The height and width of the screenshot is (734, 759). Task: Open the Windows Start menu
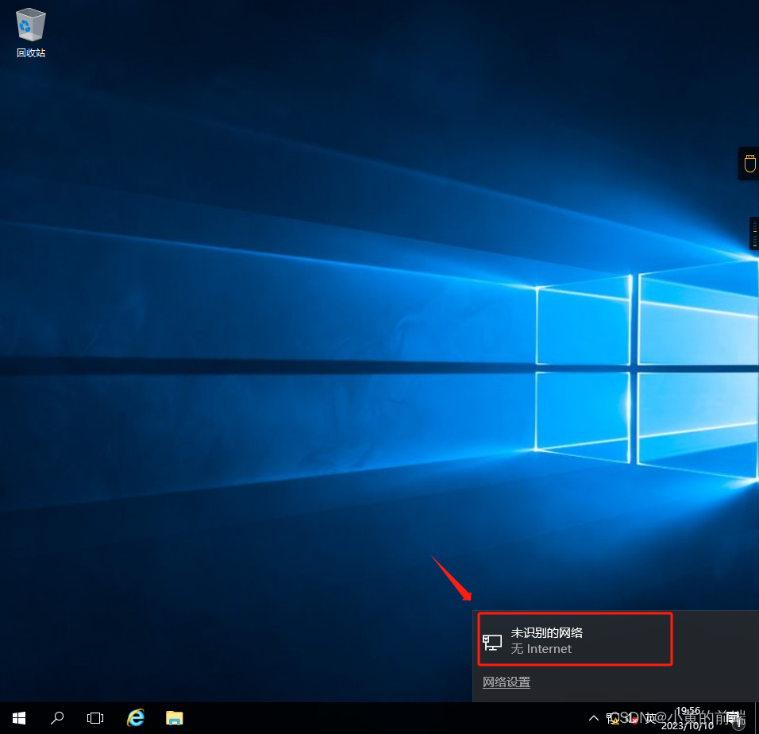coord(19,718)
